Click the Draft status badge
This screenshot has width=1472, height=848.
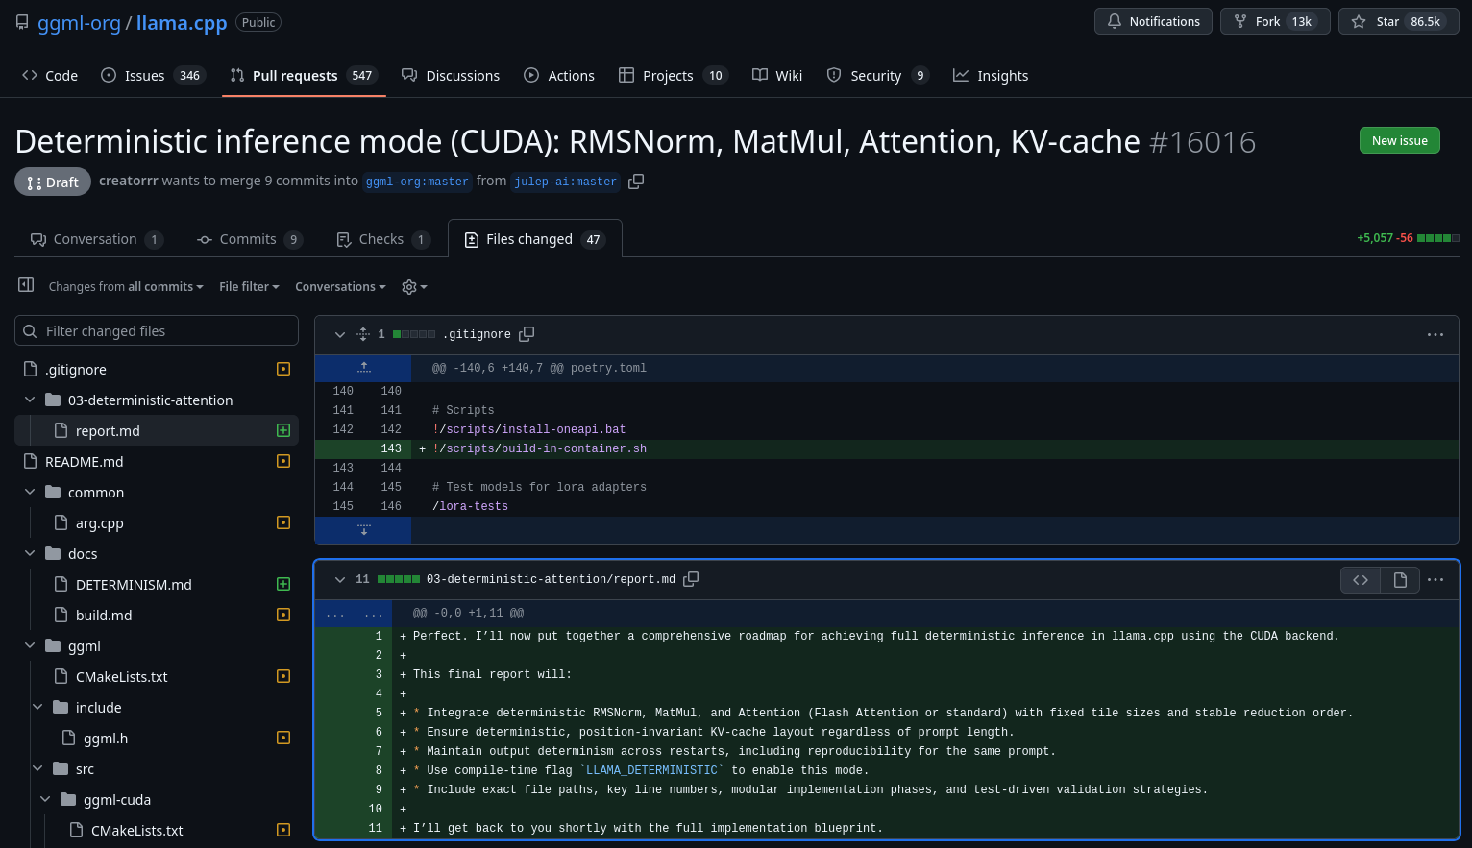click(x=53, y=182)
